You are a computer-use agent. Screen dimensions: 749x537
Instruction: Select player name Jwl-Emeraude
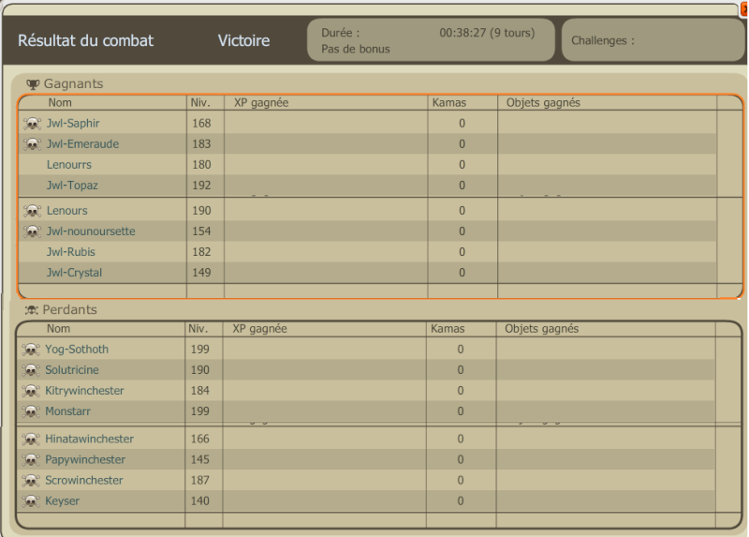tap(82, 144)
